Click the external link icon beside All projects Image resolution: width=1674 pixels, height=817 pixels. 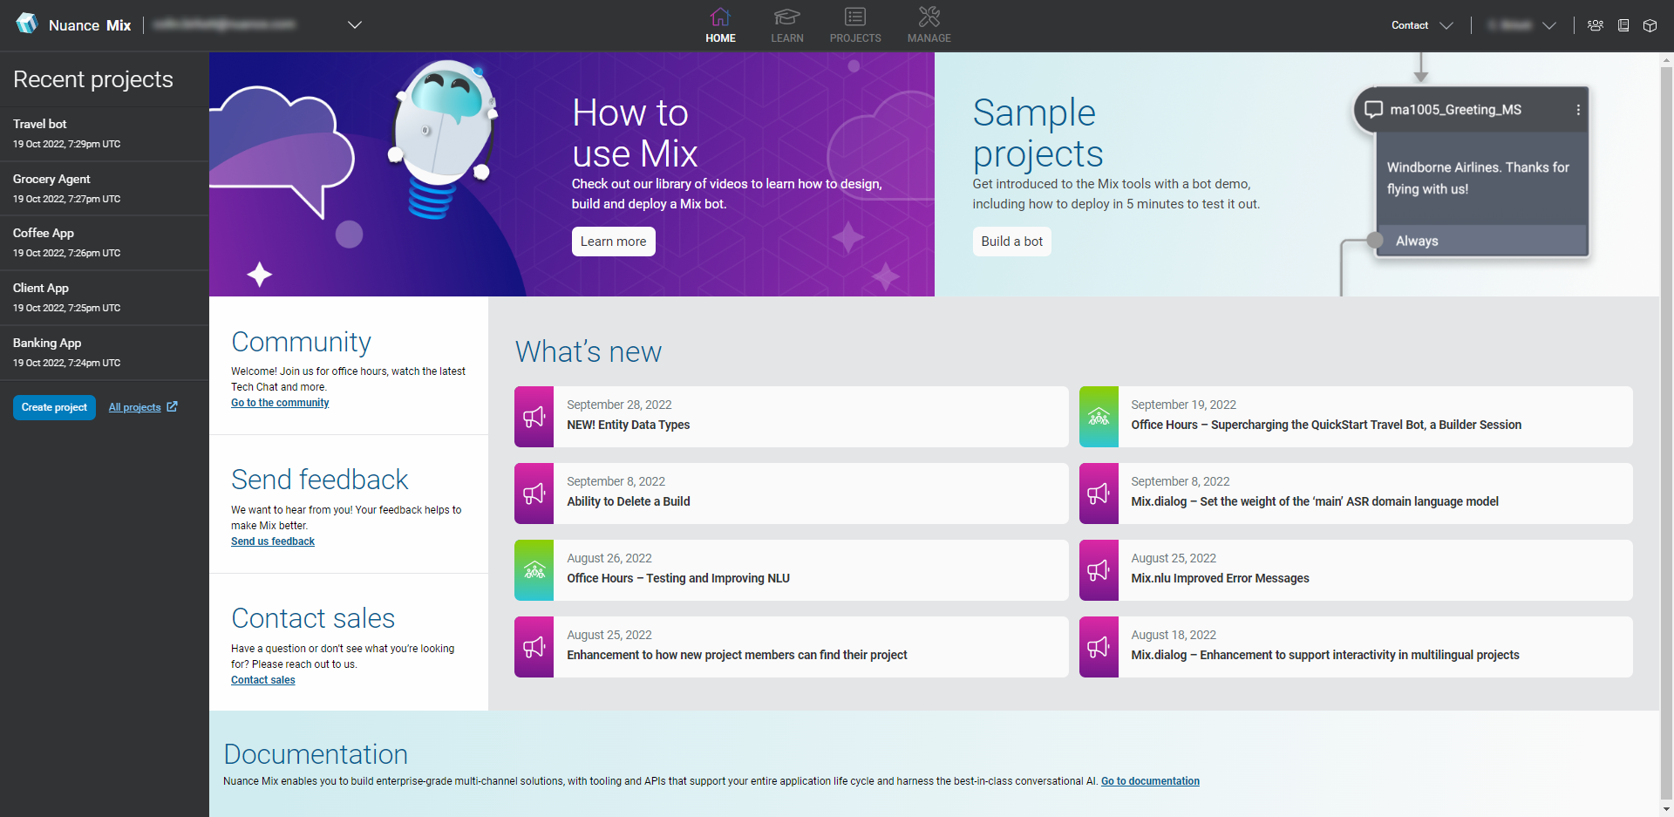pyautogui.click(x=173, y=406)
